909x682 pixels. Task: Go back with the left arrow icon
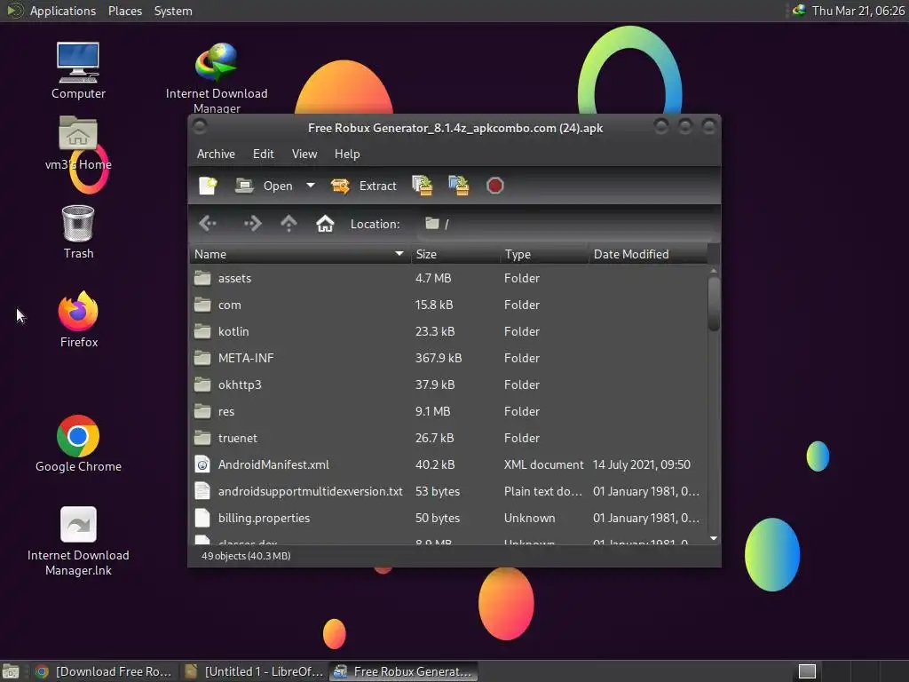208,223
